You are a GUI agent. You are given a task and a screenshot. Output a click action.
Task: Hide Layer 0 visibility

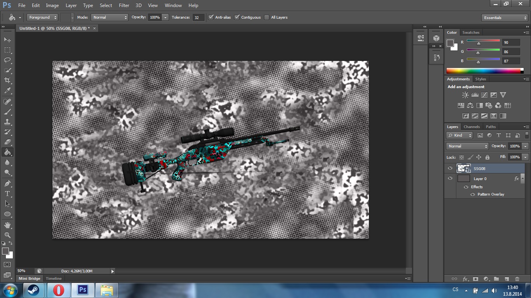click(450, 178)
